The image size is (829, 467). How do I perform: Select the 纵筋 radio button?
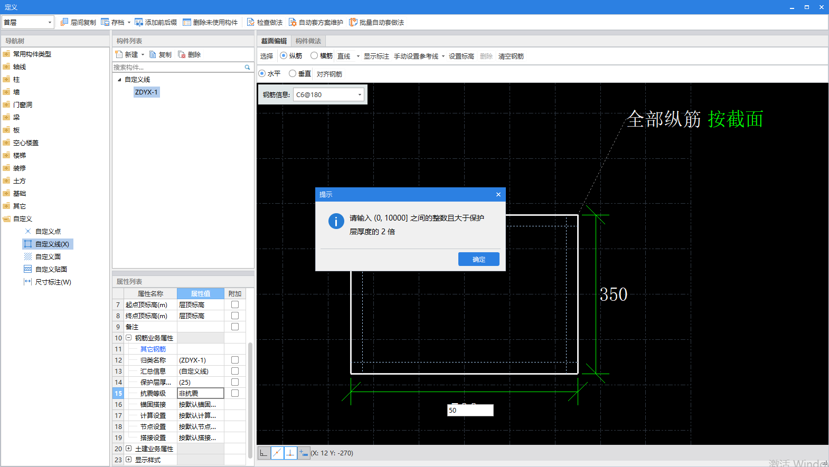(284, 55)
